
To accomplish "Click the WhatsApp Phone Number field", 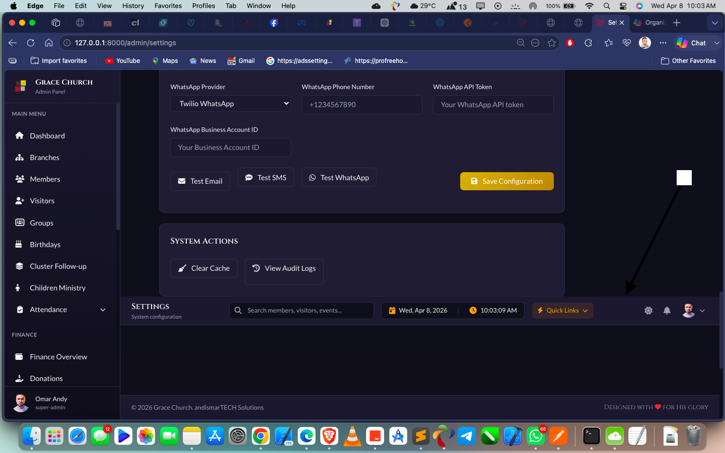I will tap(361, 105).
